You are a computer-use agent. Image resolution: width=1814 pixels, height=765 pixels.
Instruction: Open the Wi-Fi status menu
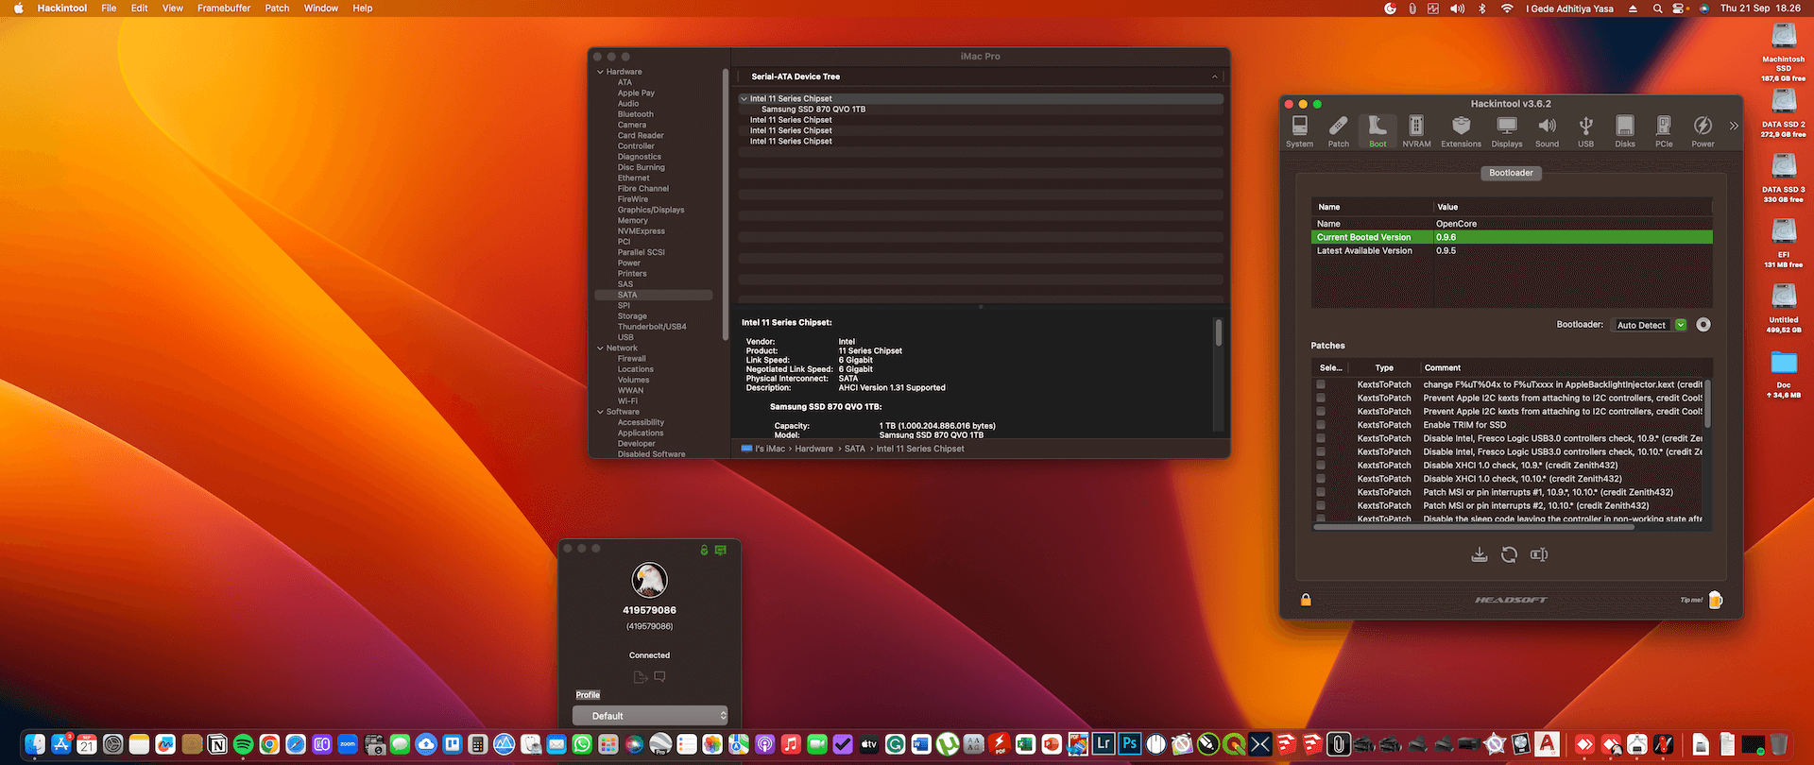click(1506, 8)
